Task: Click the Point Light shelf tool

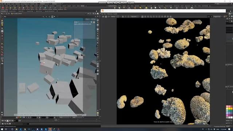Action: point(115,8)
